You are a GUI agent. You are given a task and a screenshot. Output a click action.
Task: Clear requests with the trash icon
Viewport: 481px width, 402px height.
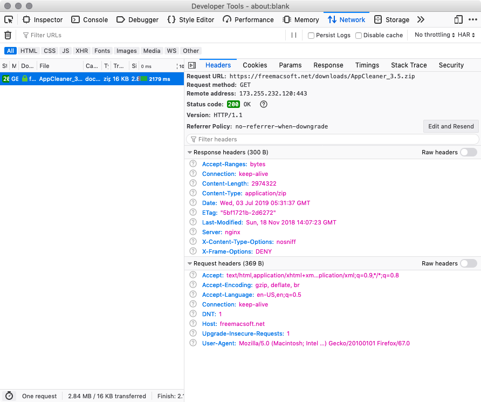pos(8,35)
